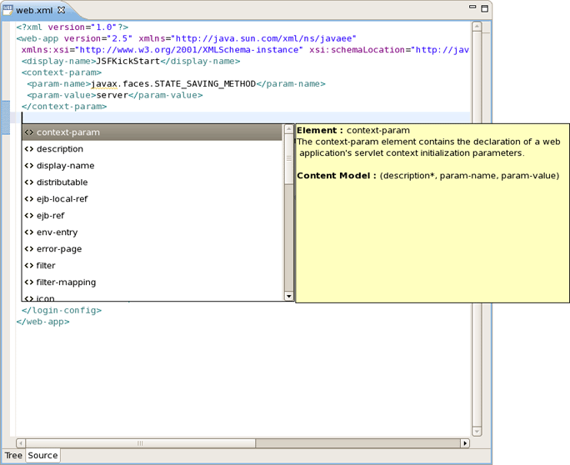Choose filter-mapping from the suggestion list
This screenshot has width=570, height=465.
click(x=66, y=282)
